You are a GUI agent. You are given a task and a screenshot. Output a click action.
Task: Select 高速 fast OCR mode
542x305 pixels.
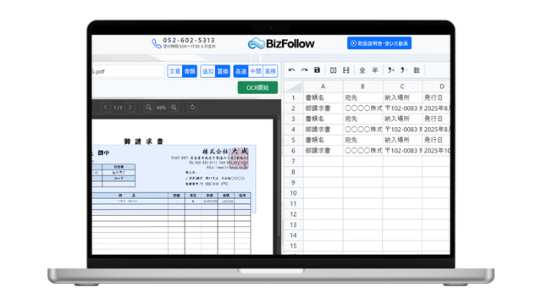[241, 71]
